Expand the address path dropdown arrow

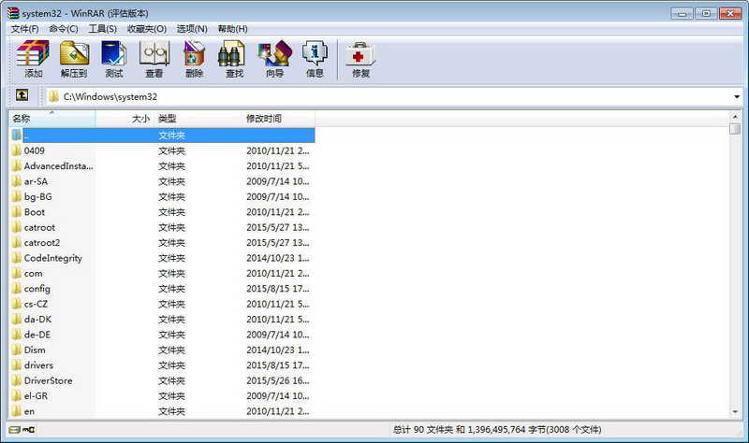pyautogui.click(x=737, y=96)
